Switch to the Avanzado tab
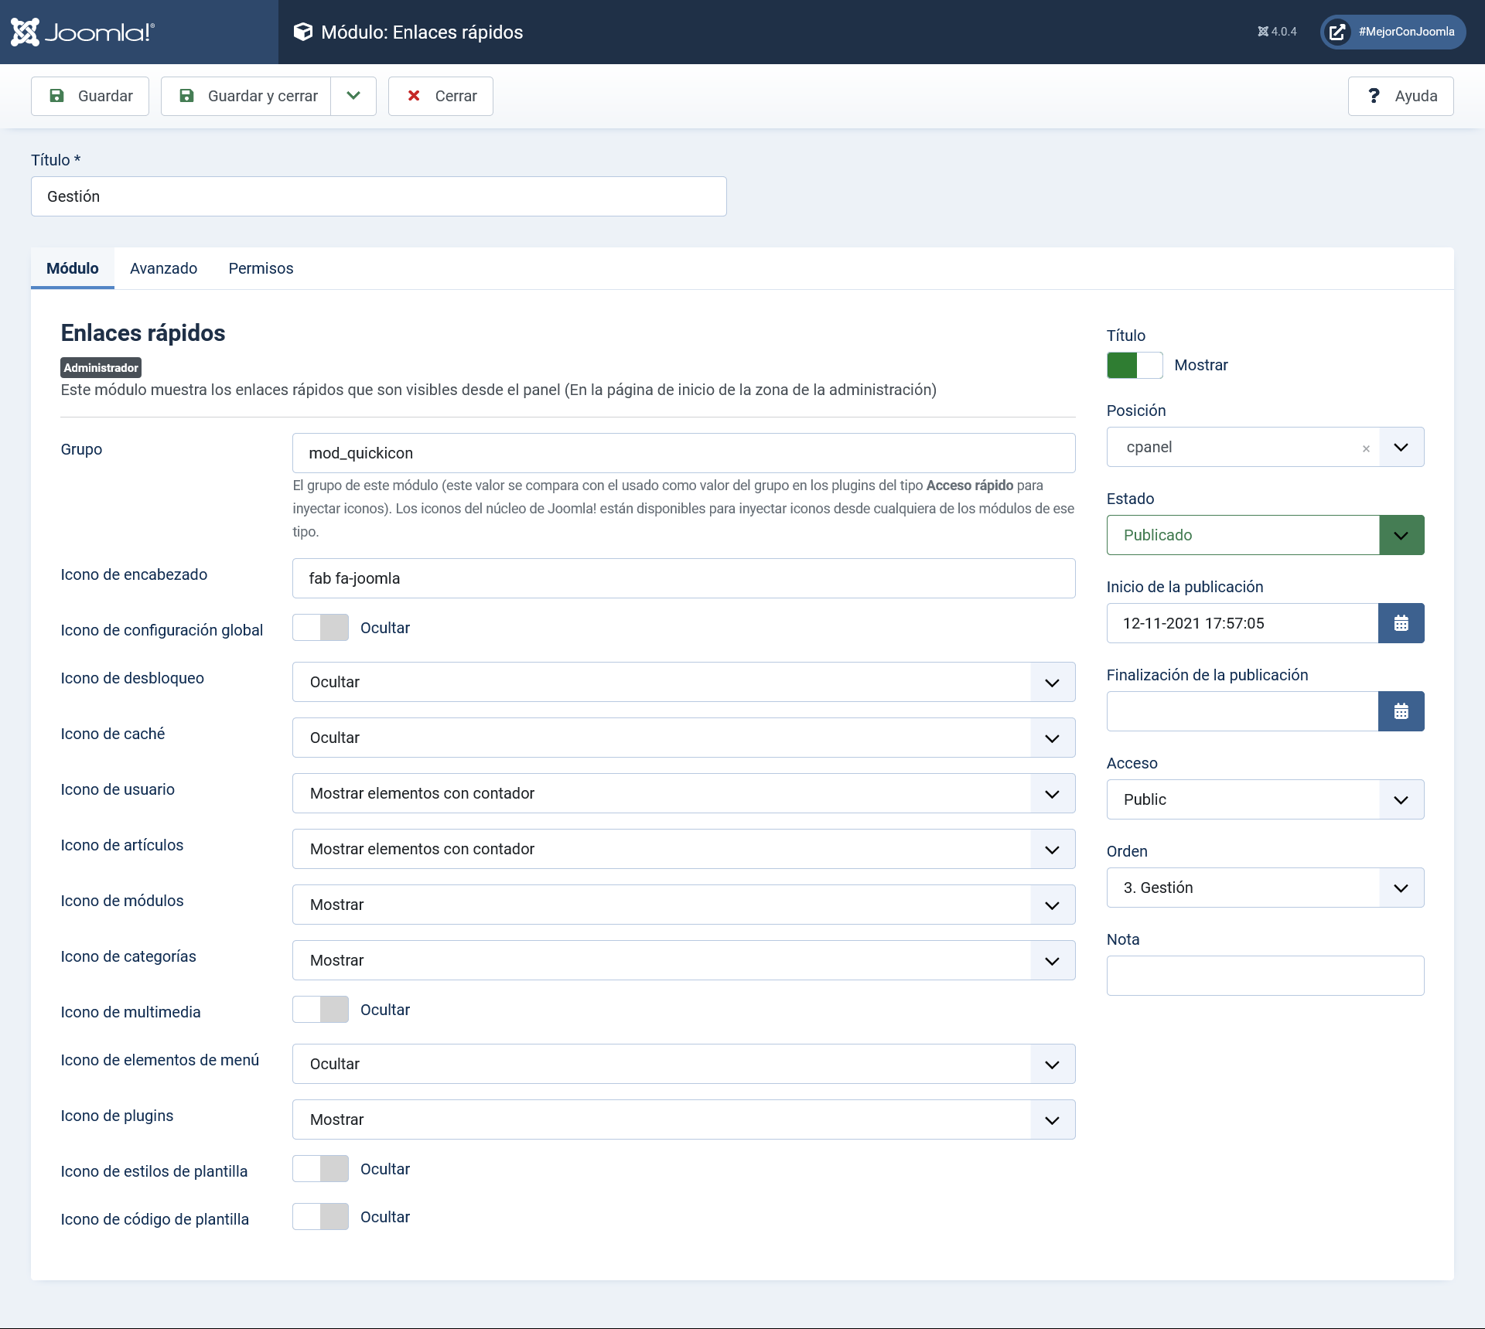Viewport: 1485px width, 1329px height. point(163,268)
